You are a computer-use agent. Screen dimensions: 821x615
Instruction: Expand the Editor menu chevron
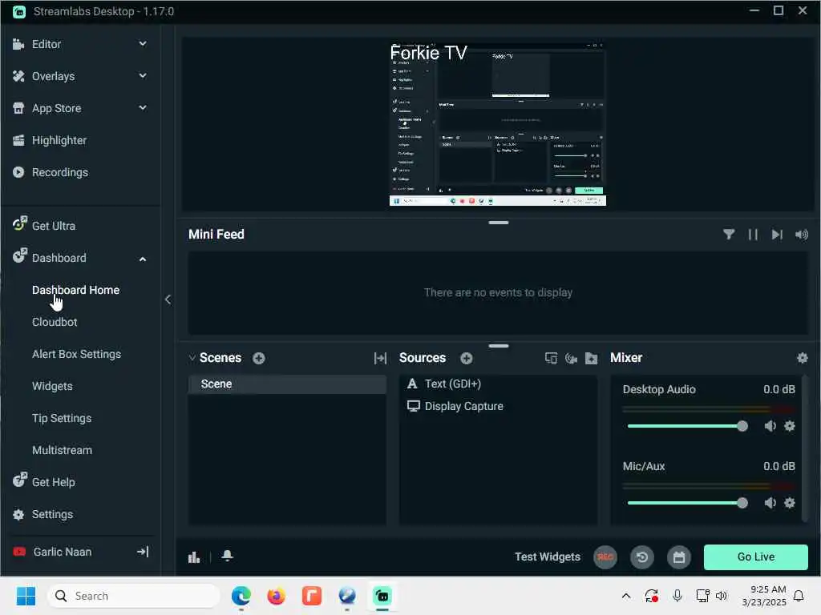[143, 44]
